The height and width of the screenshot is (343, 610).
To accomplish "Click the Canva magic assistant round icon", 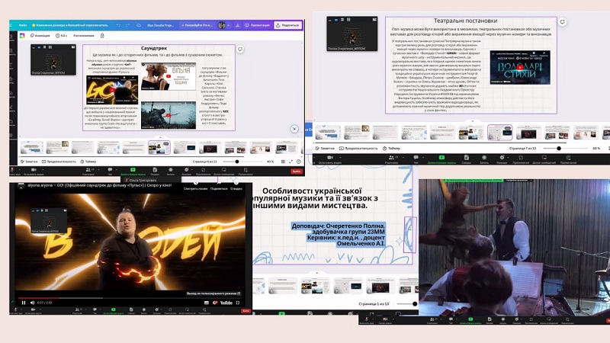I will 294,129.
